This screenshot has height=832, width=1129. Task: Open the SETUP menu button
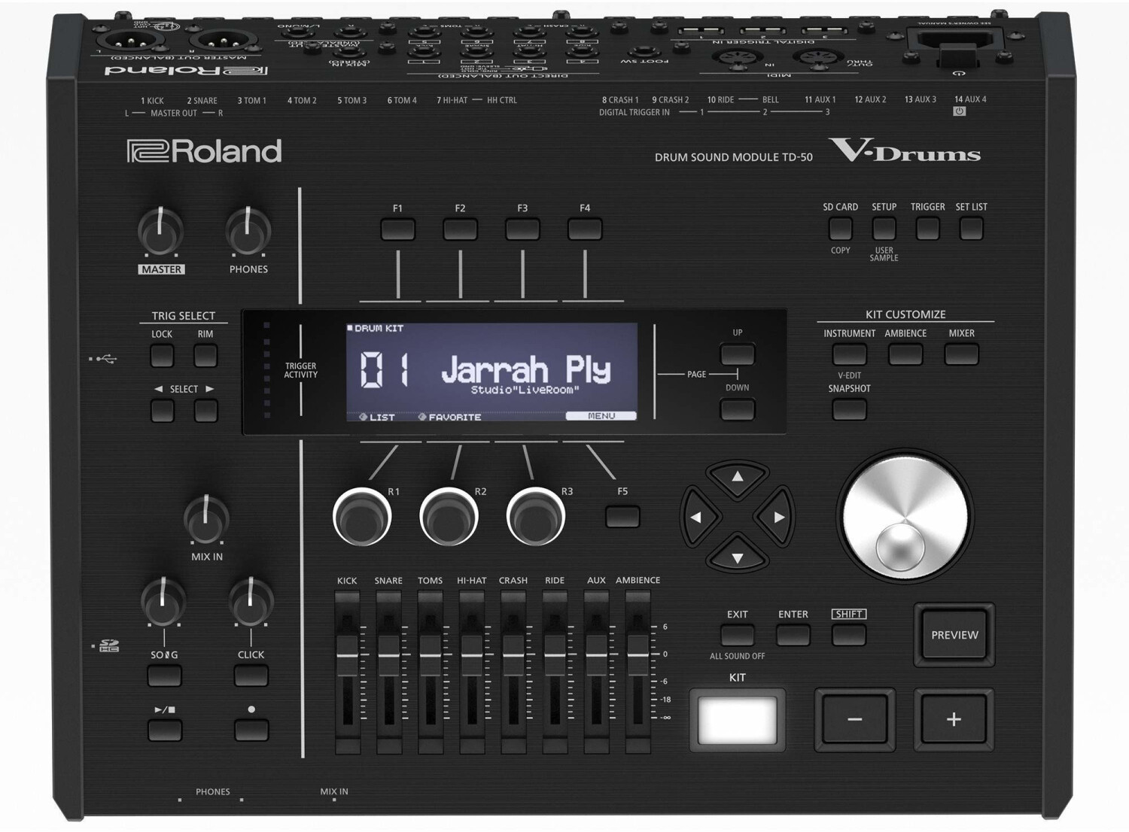click(x=883, y=227)
